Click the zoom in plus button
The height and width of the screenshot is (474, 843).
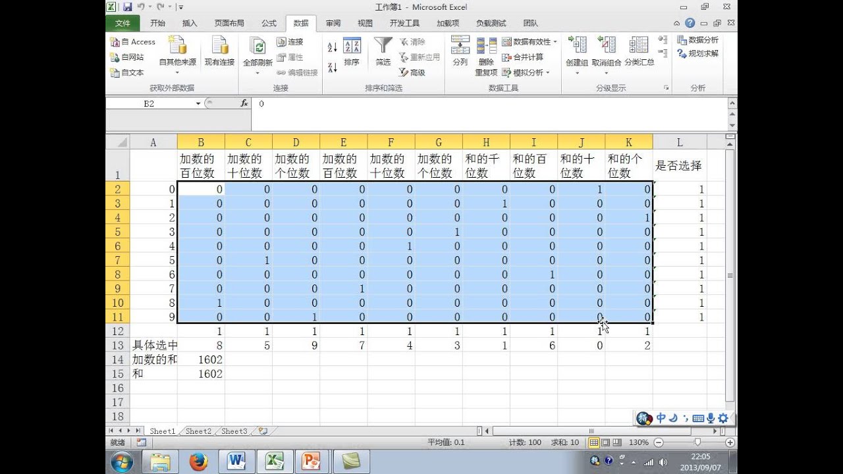(728, 442)
